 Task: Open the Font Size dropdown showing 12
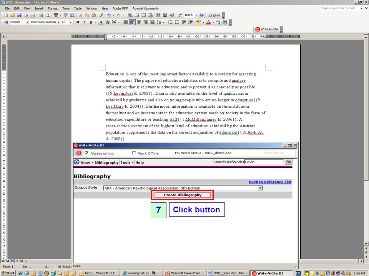point(71,22)
